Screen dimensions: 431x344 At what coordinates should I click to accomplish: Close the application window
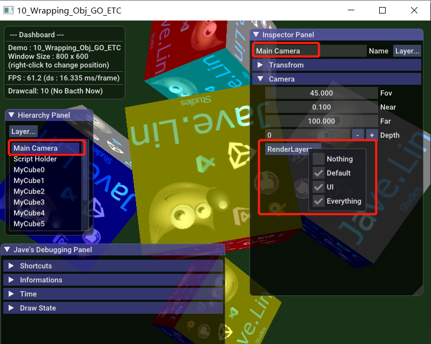click(x=414, y=10)
